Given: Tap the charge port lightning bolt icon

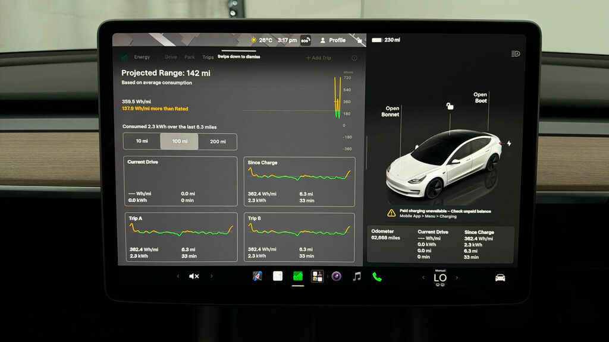Looking at the screenshot, I should click(509, 144).
